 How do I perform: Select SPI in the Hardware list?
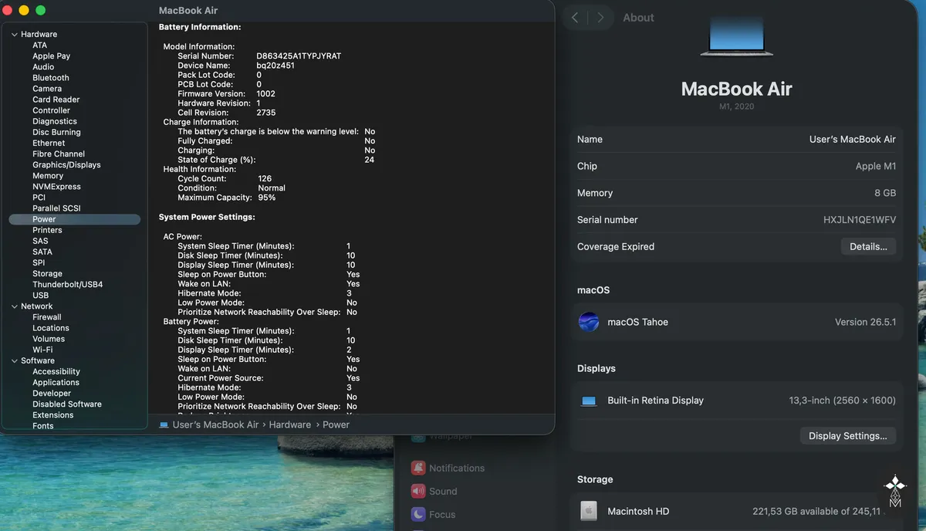(39, 262)
